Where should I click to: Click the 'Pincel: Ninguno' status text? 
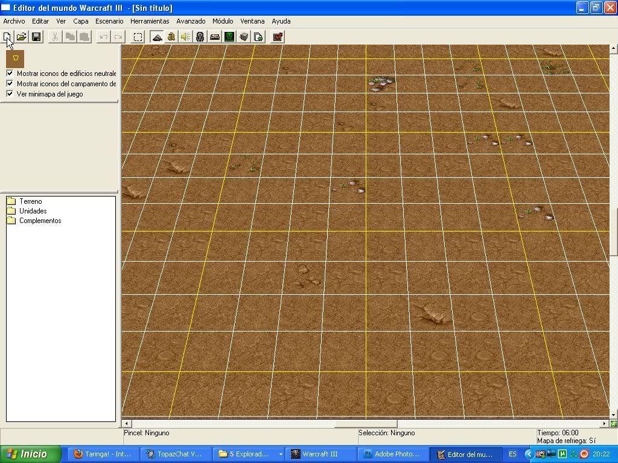(x=147, y=433)
